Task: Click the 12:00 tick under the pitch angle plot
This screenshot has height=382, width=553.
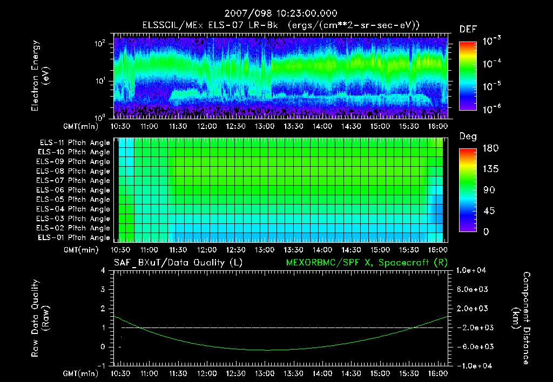Action: click(207, 250)
